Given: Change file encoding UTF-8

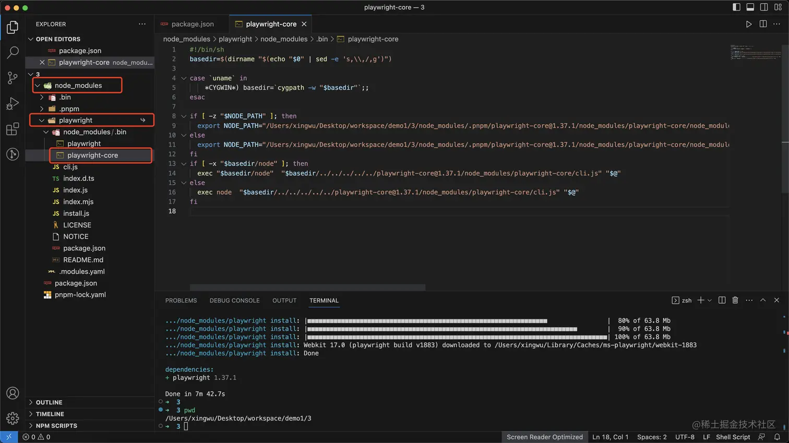Looking at the screenshot, I should pos(685,437).
